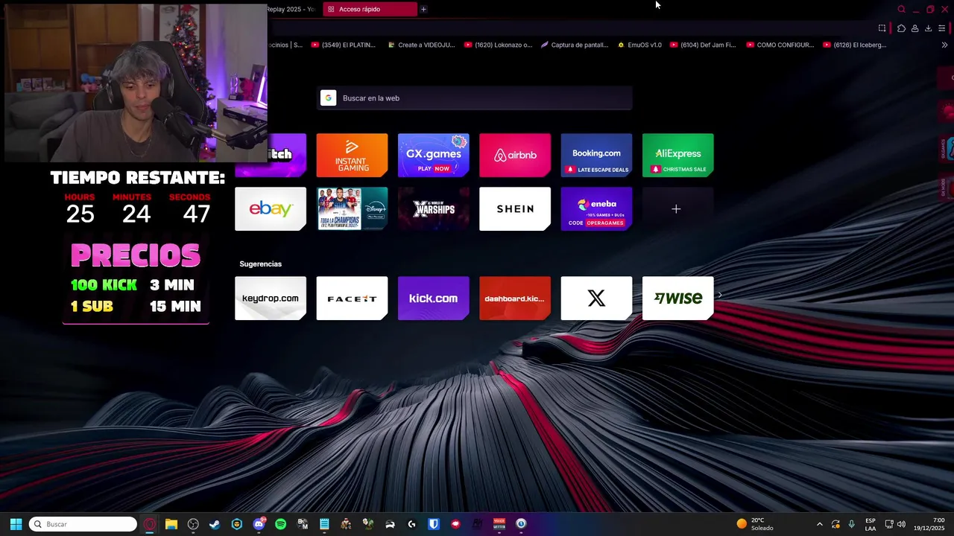
Task: Open the X suggestion tile
Action: coord(596,299)
